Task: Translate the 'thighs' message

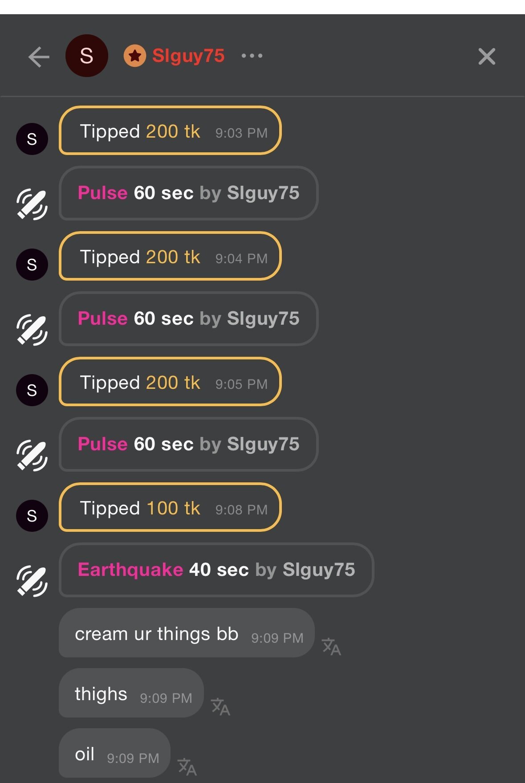Action: 220,706
